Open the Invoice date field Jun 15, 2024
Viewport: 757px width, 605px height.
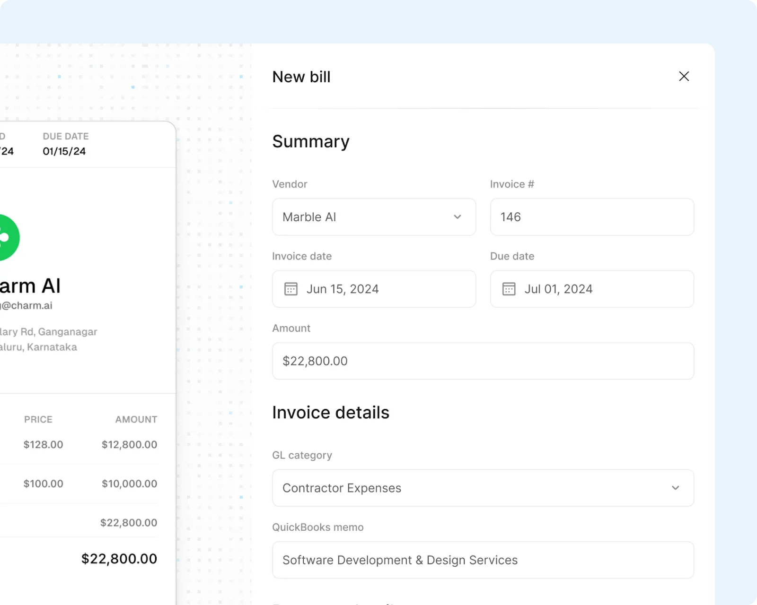374,289
